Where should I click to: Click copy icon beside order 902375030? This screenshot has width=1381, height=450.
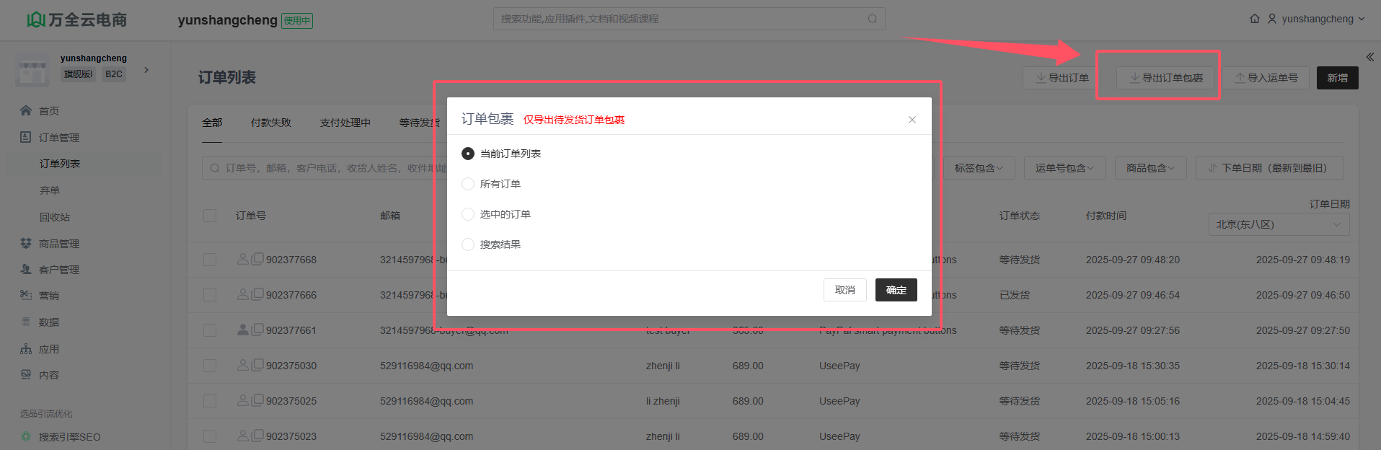257,365
